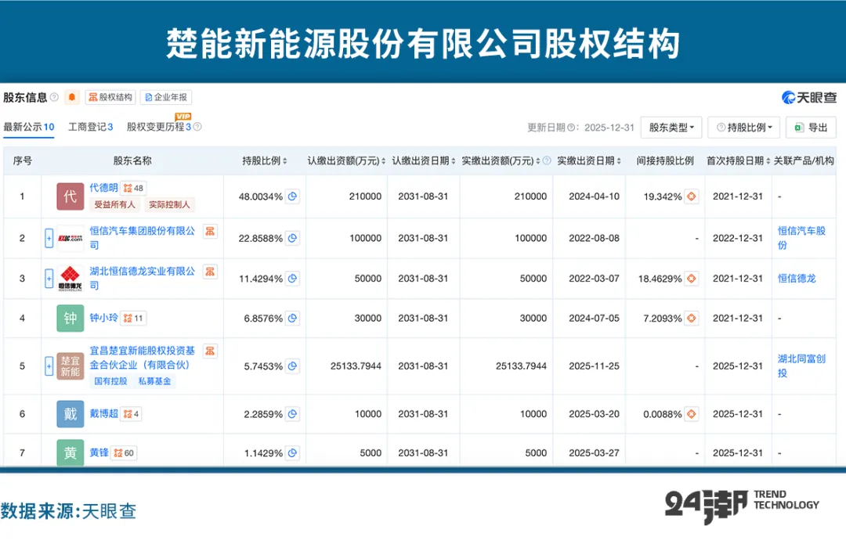This screenshot has width=846, height=544.
Task: Expand the 宜昌楚宜新能 fund row
Action: tap(49, 366)
